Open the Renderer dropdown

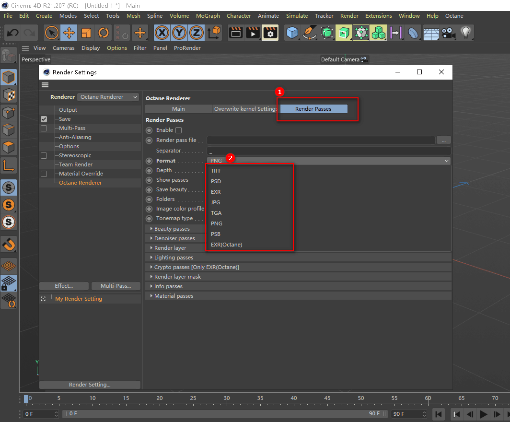108,97
